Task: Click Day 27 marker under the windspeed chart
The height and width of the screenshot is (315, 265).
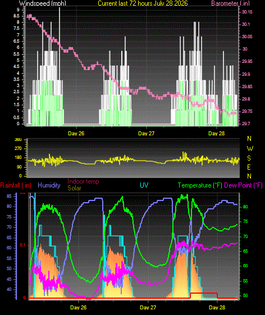Action: pos(147,134)
